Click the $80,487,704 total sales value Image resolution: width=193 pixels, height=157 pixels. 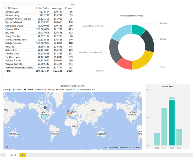tap(42, 71)
